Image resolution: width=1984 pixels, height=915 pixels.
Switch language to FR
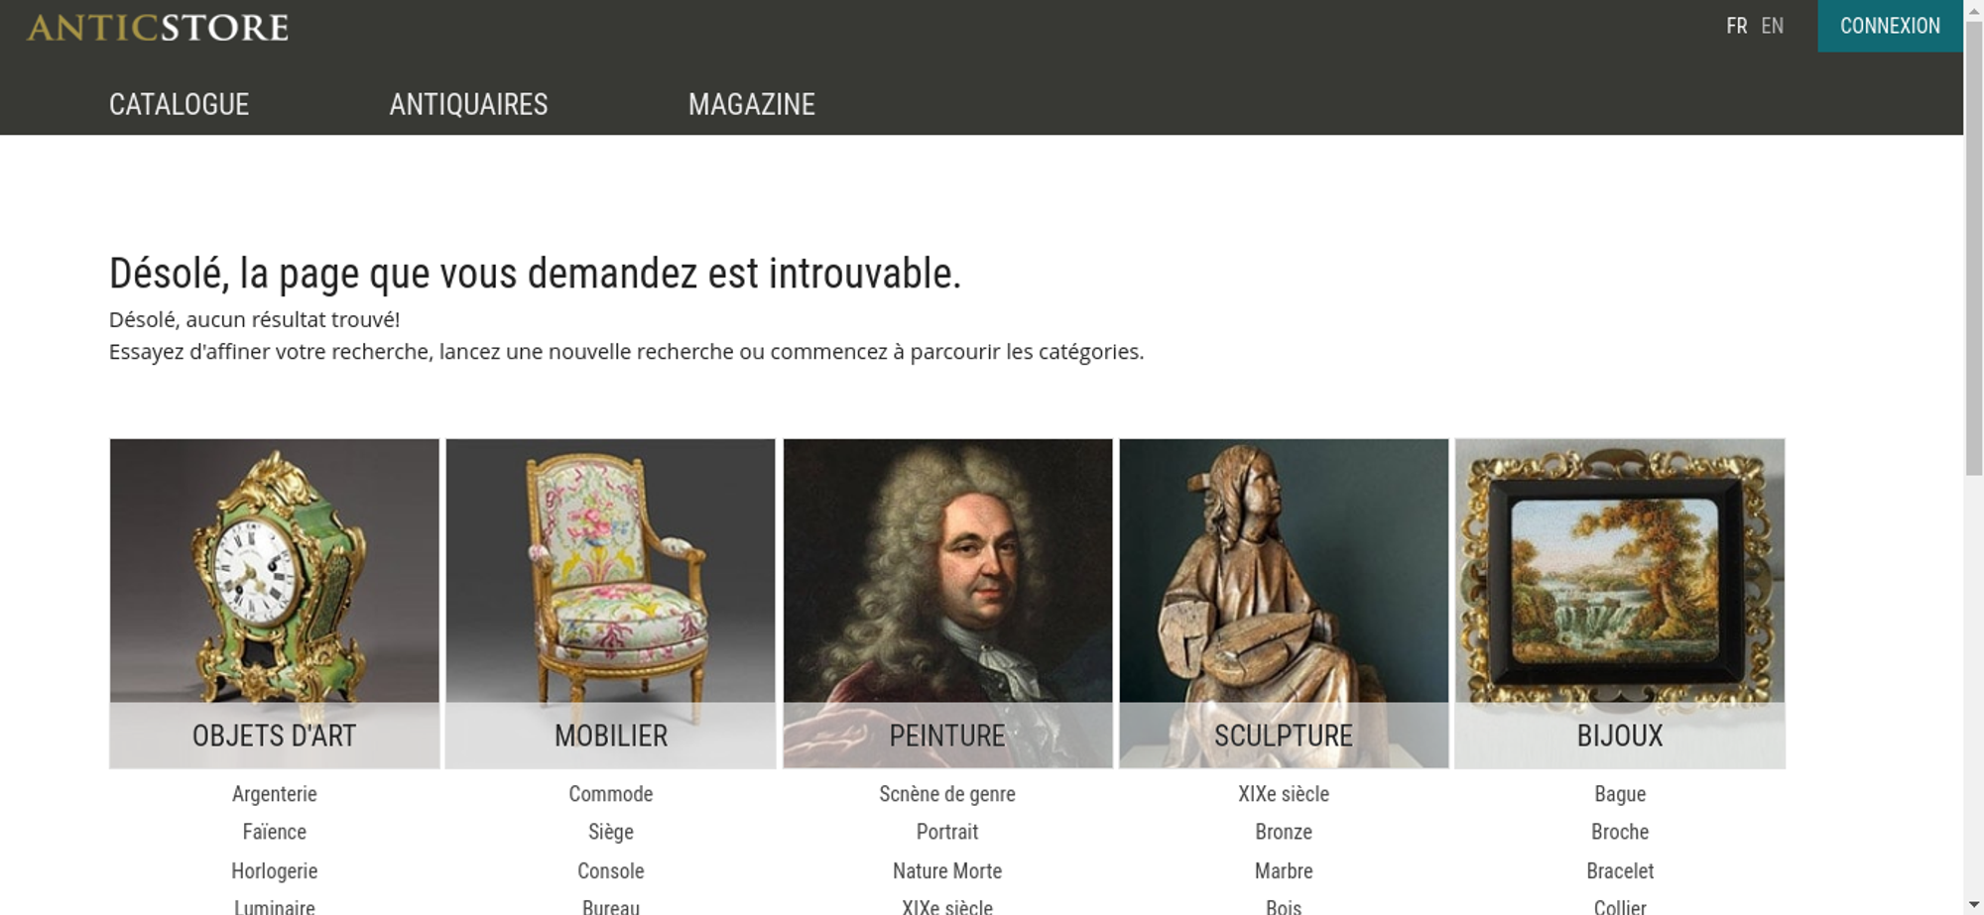pyautogui.click(x=1736, y=26)
